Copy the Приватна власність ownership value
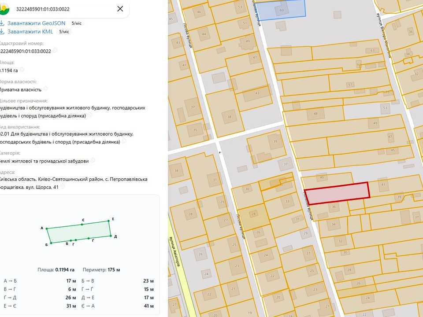Viewport: 423px width, 317px height. (x=45, y=89)
